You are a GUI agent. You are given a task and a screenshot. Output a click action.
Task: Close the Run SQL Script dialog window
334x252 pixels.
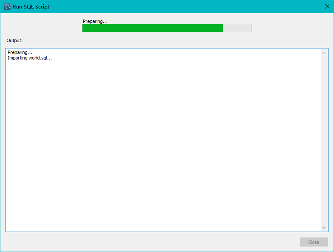[327, 7]
